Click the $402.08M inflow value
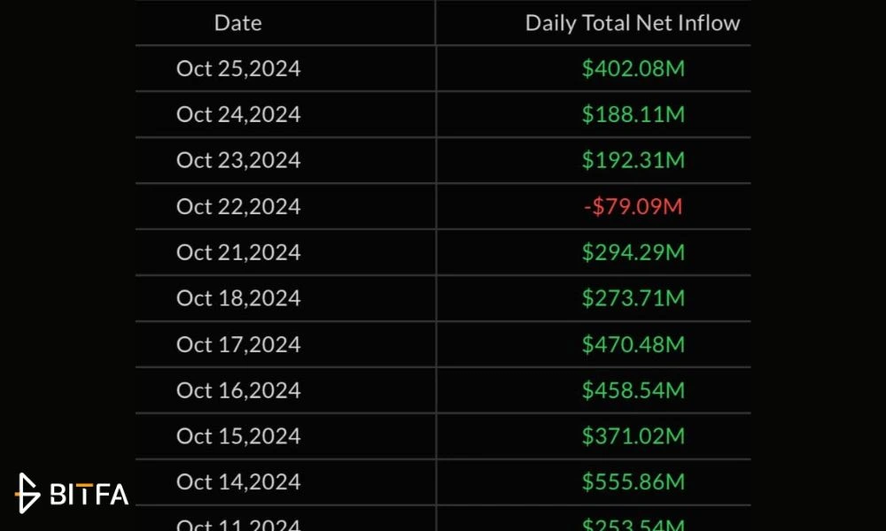 [x=633, y=69]
